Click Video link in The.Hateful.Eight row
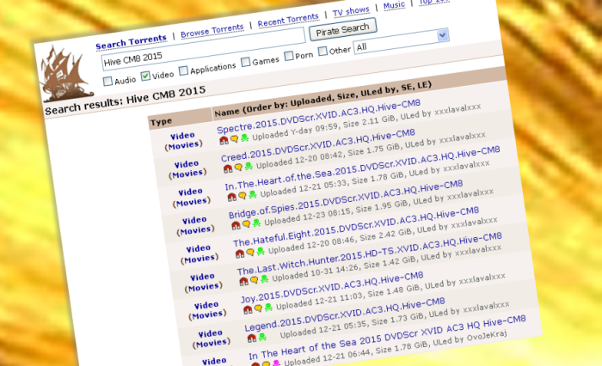This screenshot has height=366, width=602. pos(199,248)
